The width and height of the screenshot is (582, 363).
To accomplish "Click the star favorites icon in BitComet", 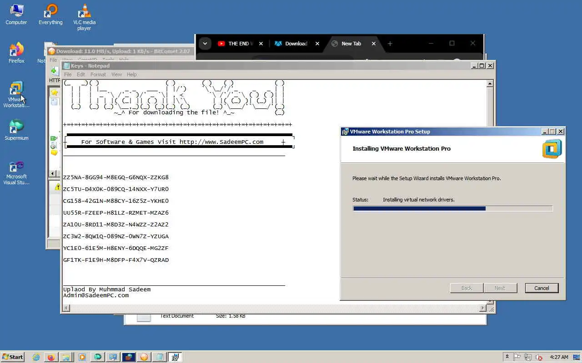I will [x=55, y=93].
